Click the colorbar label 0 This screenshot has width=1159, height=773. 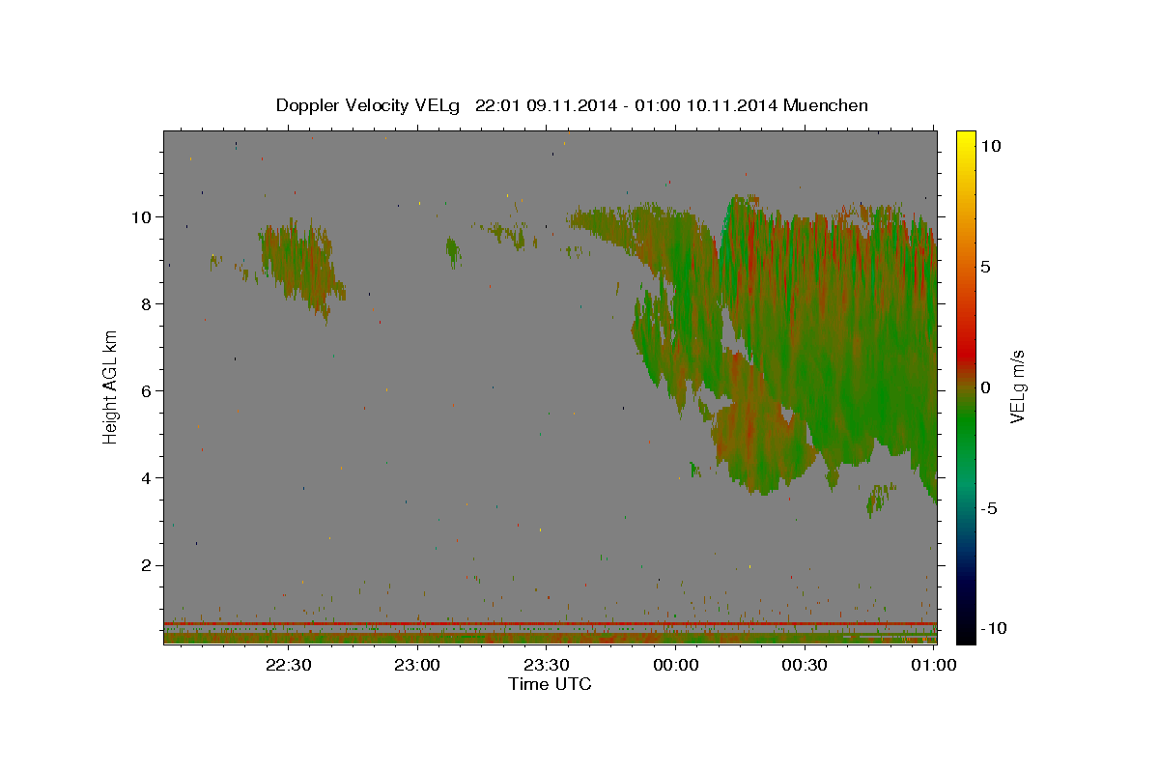coord(985,387)
